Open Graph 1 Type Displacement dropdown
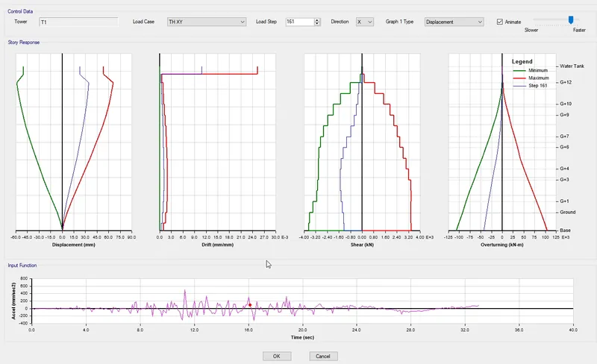 454,22
